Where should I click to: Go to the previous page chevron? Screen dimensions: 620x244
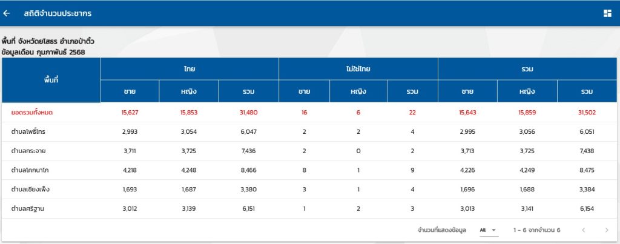point(584,230)
